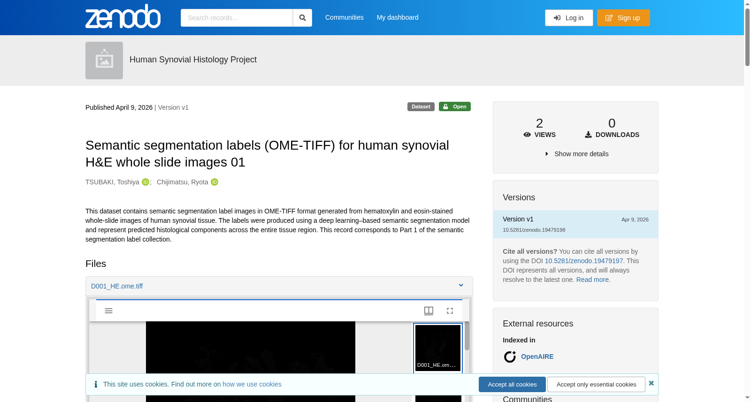Click the Log in button
Image resolution: width=751 pixels, height=402 pixels.
coord(569,18)
